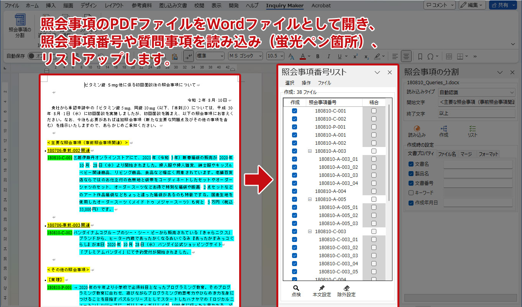Click the clear formatting icon
The image size is (522, 307).
pos(291,56)
